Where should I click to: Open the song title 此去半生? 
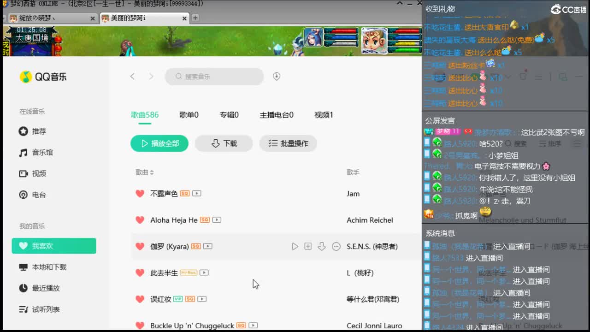[164, 273]
